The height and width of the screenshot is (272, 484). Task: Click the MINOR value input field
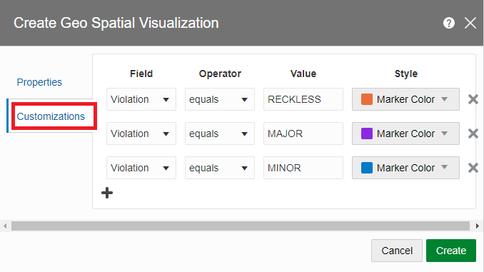coord(303,168)
